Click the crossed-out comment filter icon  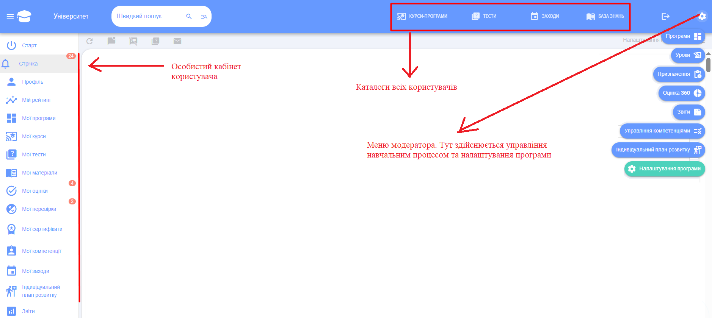tap(133, 41)
